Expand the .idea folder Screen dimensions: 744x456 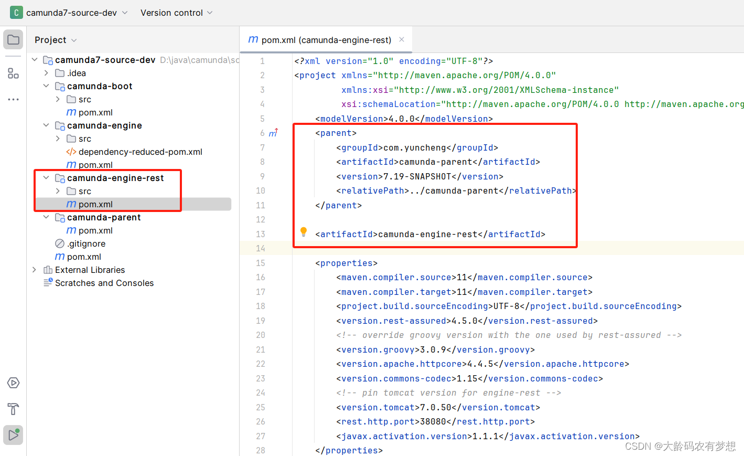point(46,73)
